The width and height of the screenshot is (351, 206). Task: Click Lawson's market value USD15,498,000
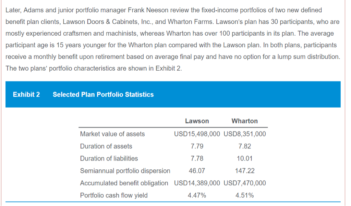click(197, 134)
